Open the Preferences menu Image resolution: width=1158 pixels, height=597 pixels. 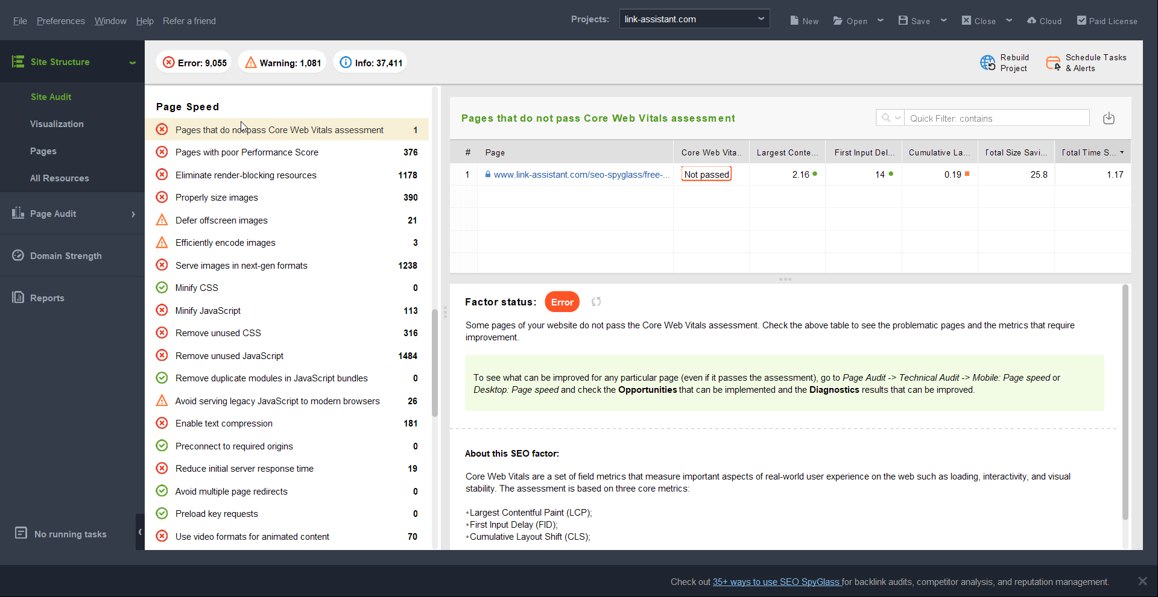[61, 20]
